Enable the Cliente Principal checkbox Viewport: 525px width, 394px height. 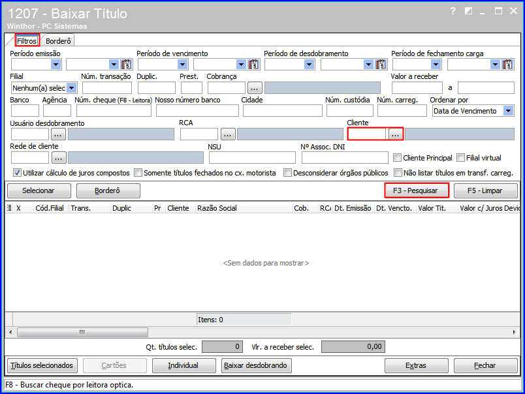pyautogui.click(x=397, y=157)
